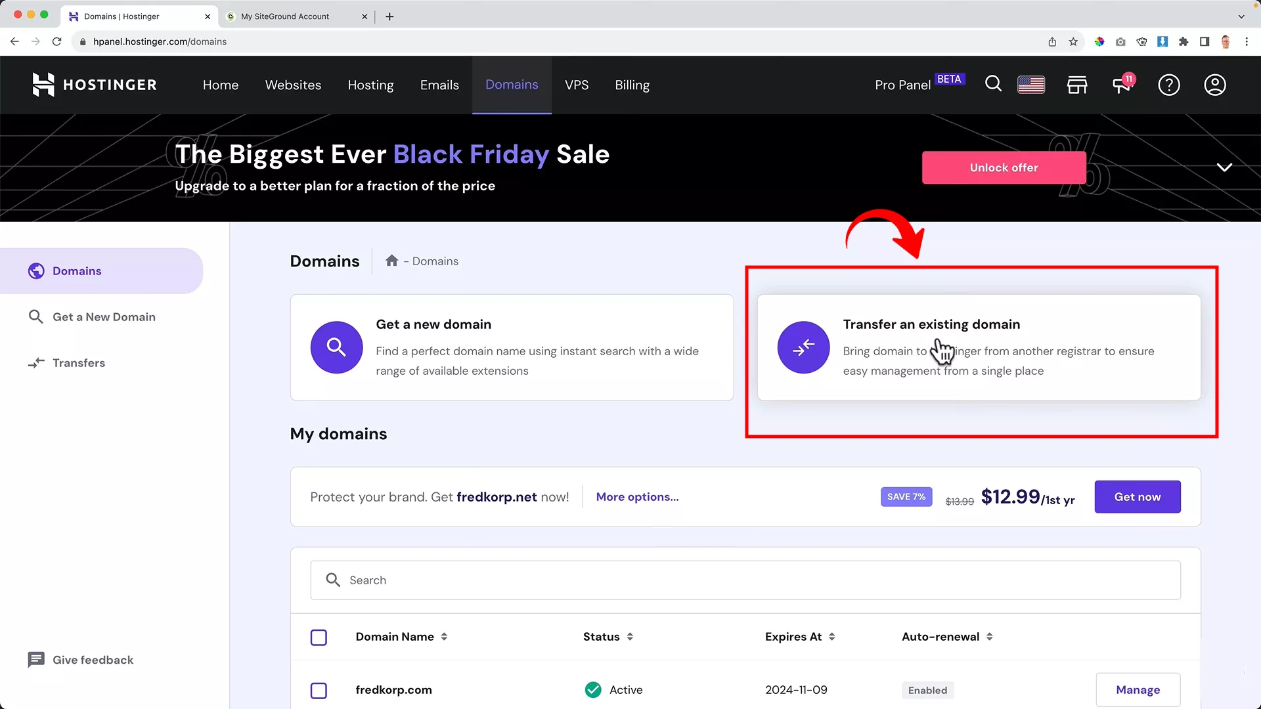The image size is (1261, 709).
Task: Toggle the select-all domains checkbox
Action: pos(319,637)
